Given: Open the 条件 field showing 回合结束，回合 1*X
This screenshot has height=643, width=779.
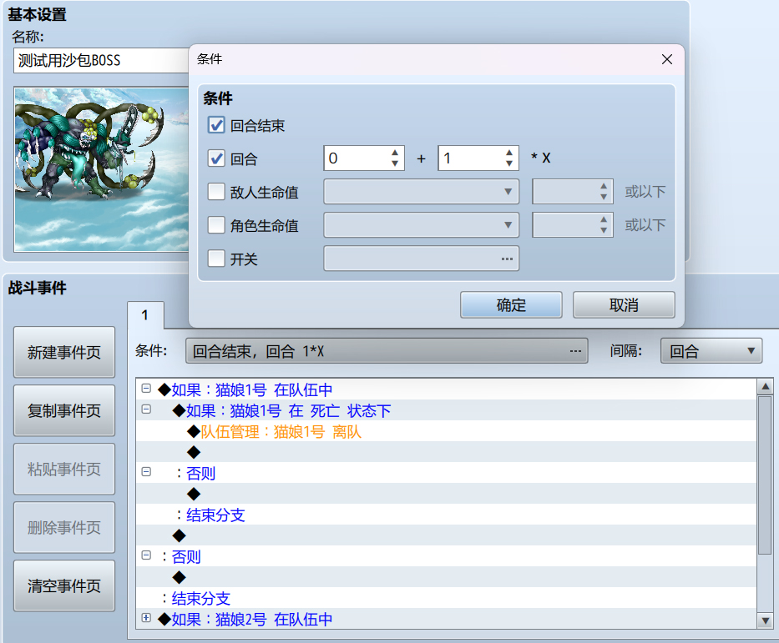Looking at the screenshot, I should click(387, 351).
